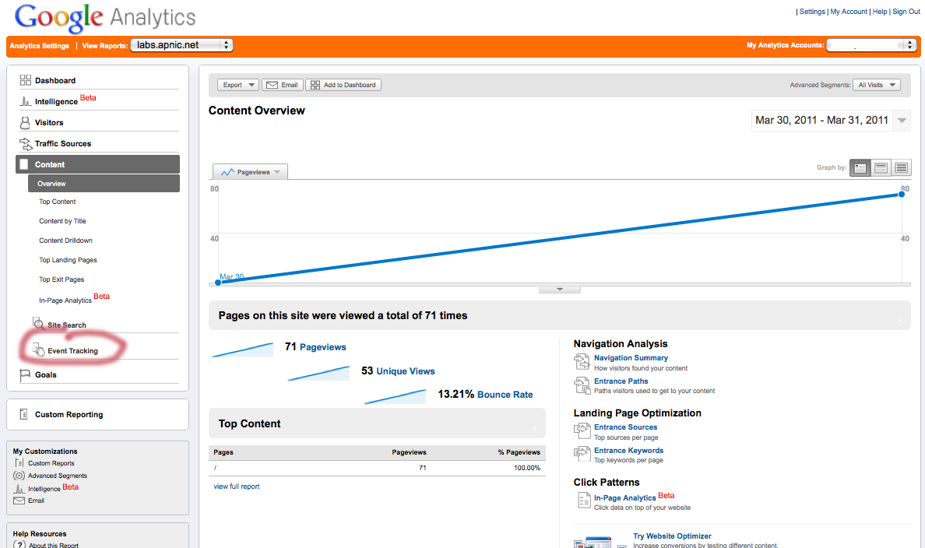Click the Google Analytics logo
The width and height of the screenshot is (925, 548).
pyautogui.click(x=105, y=18)
